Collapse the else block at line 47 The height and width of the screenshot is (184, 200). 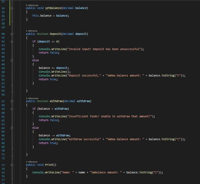pyautogui.click(x=12, y=61)
